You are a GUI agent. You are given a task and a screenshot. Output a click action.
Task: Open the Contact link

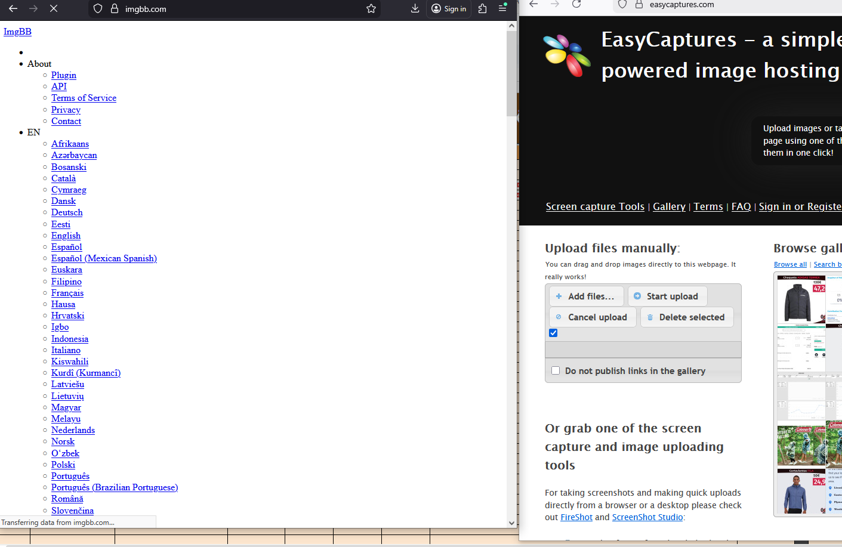pos(66,121)
